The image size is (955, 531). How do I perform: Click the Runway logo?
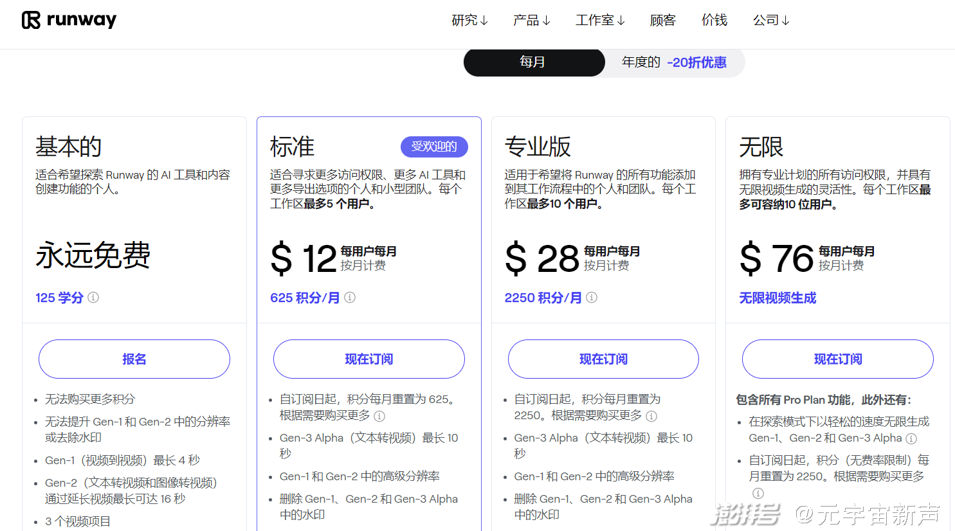coord(69,20)
